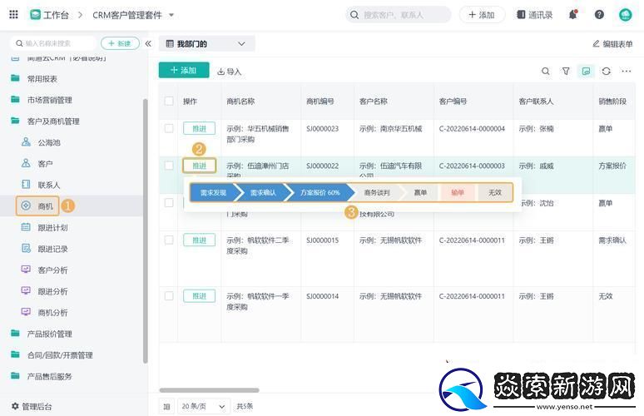Expand the 产品报价管理 folder

click(49, 334)
